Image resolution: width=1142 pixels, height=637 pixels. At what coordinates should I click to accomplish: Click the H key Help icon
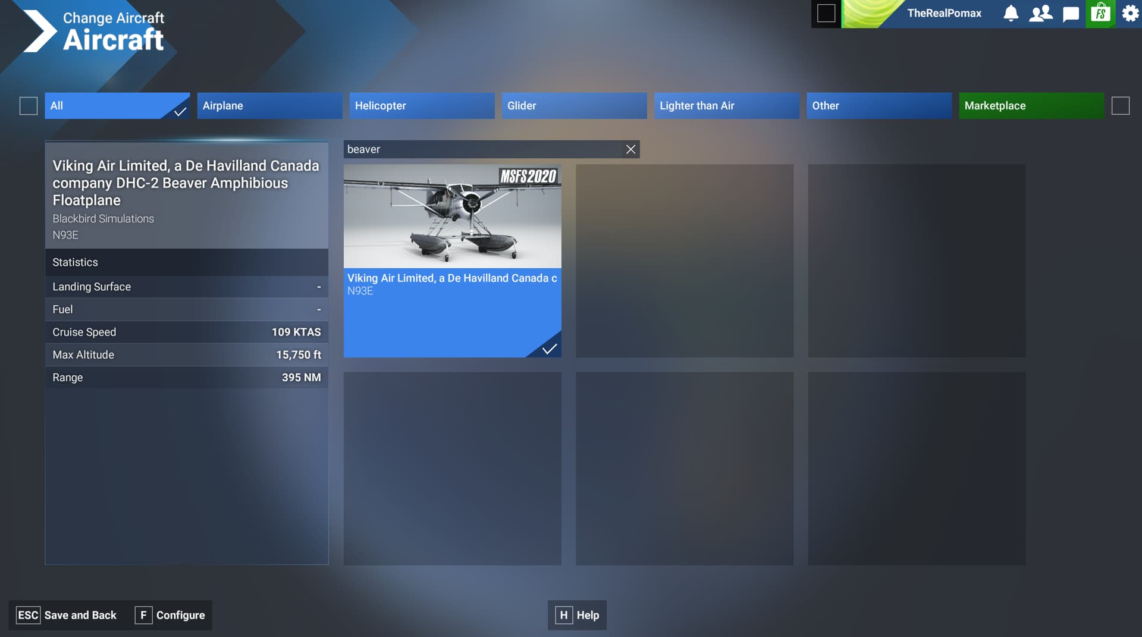[x=563, y=615]
